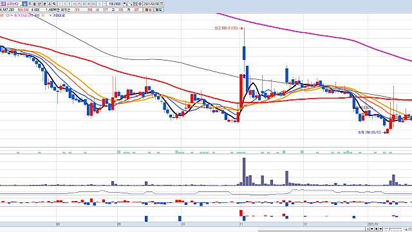The height and width of the screenshot is (232, 412).
Task: Choose the 5 interval preset button
Action: point(70,4)
